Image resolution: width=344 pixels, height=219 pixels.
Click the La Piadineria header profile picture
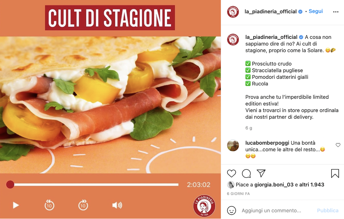(233, 12)
